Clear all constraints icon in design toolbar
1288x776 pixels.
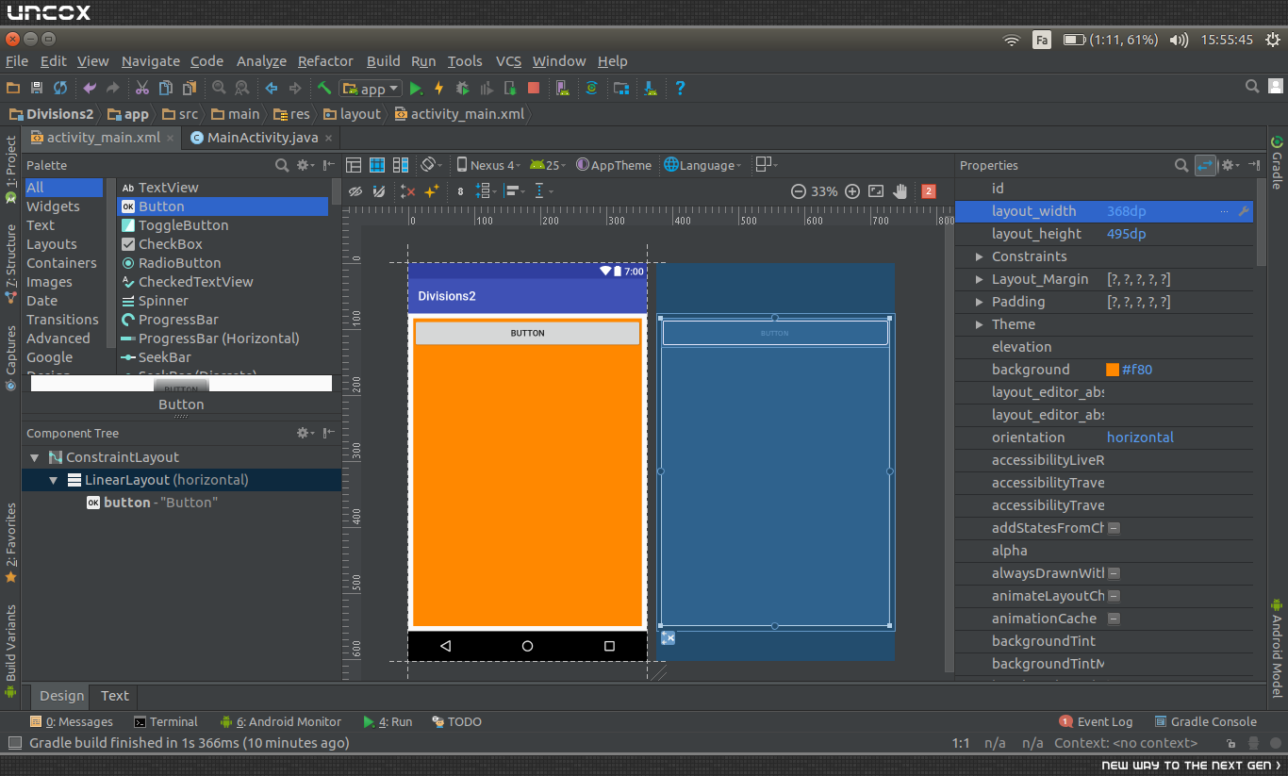pos(407,191)
